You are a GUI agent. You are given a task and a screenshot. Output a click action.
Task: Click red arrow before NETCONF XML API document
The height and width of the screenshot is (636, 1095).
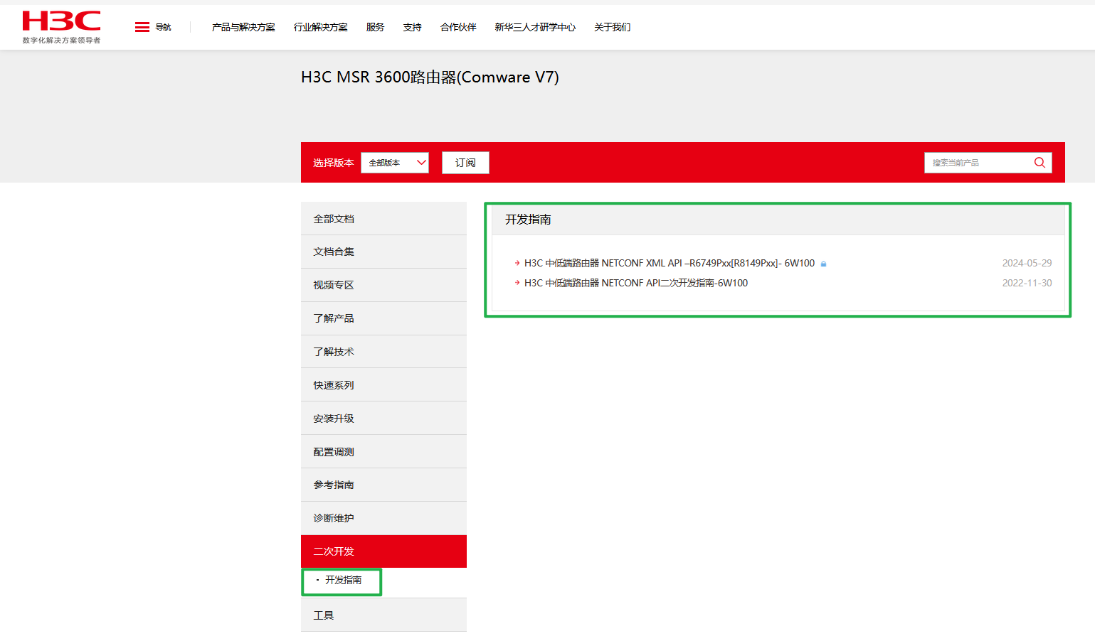point(517,263)
